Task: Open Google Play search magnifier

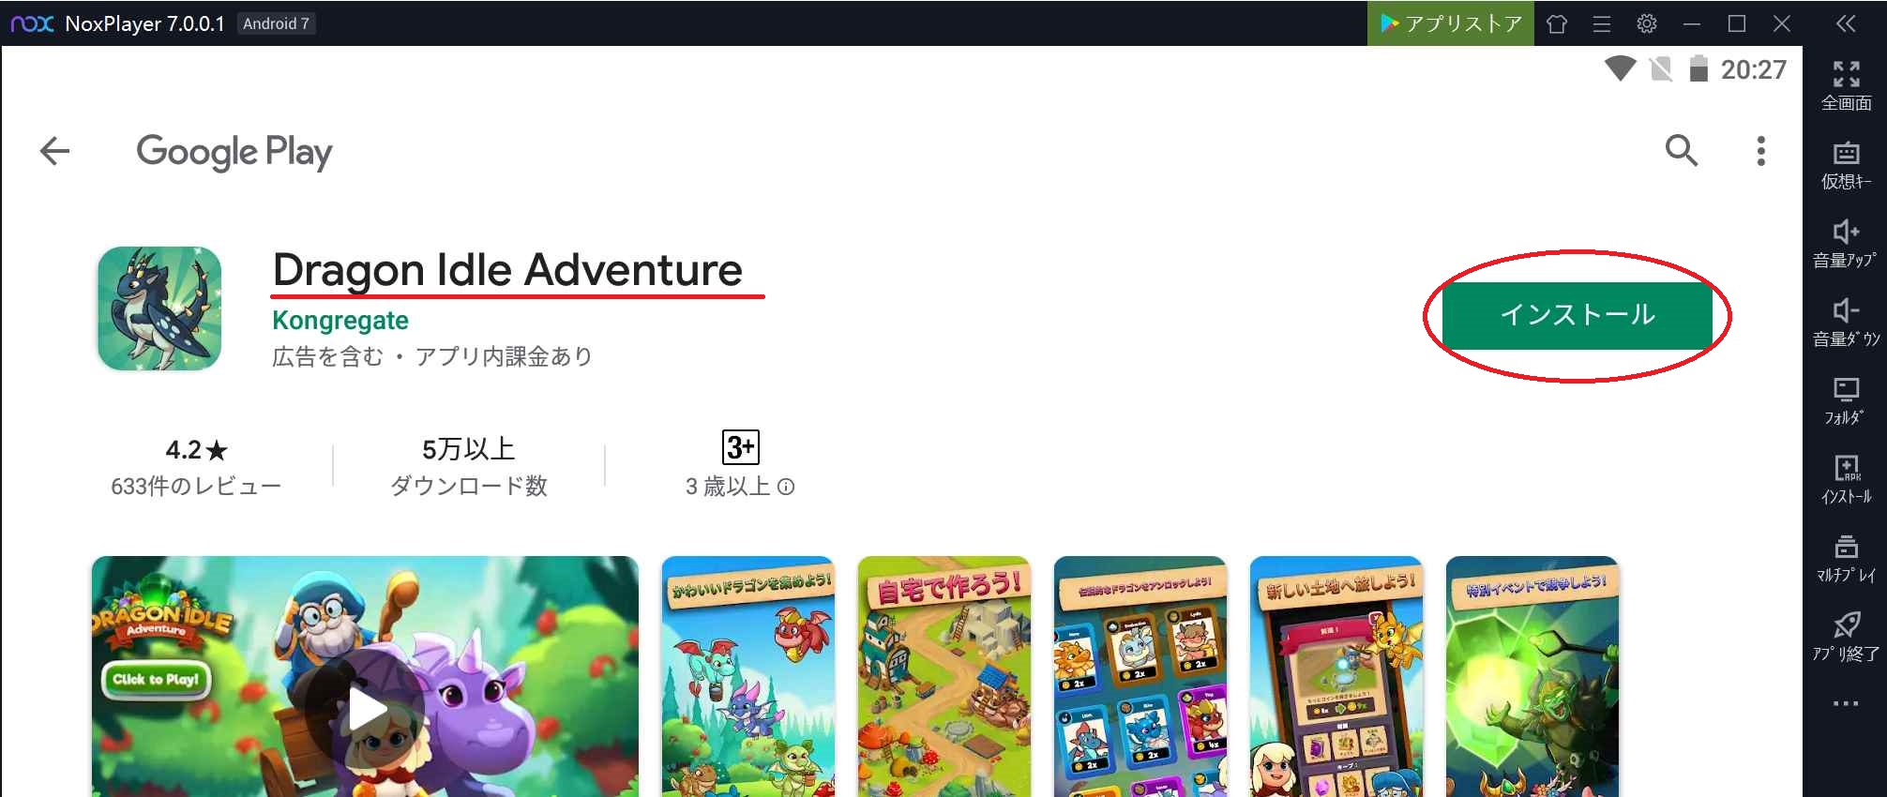Action: tap(1681, 150)
